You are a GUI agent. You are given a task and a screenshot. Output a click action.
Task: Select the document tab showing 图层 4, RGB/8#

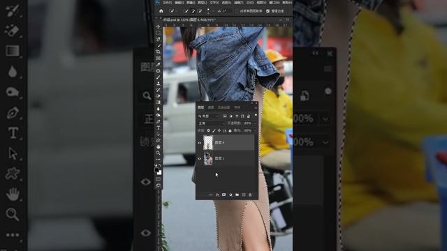[x=189, y=20]
